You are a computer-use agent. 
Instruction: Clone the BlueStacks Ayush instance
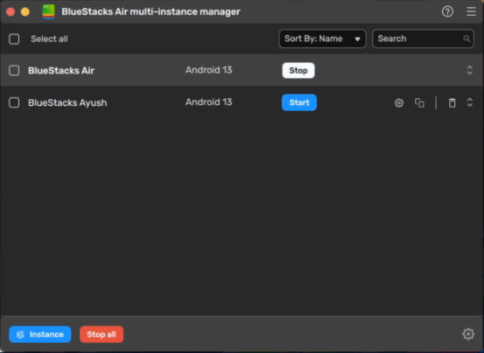419,103
